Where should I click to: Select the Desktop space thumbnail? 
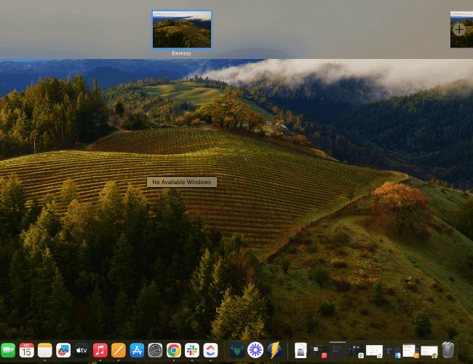point(181,29)
